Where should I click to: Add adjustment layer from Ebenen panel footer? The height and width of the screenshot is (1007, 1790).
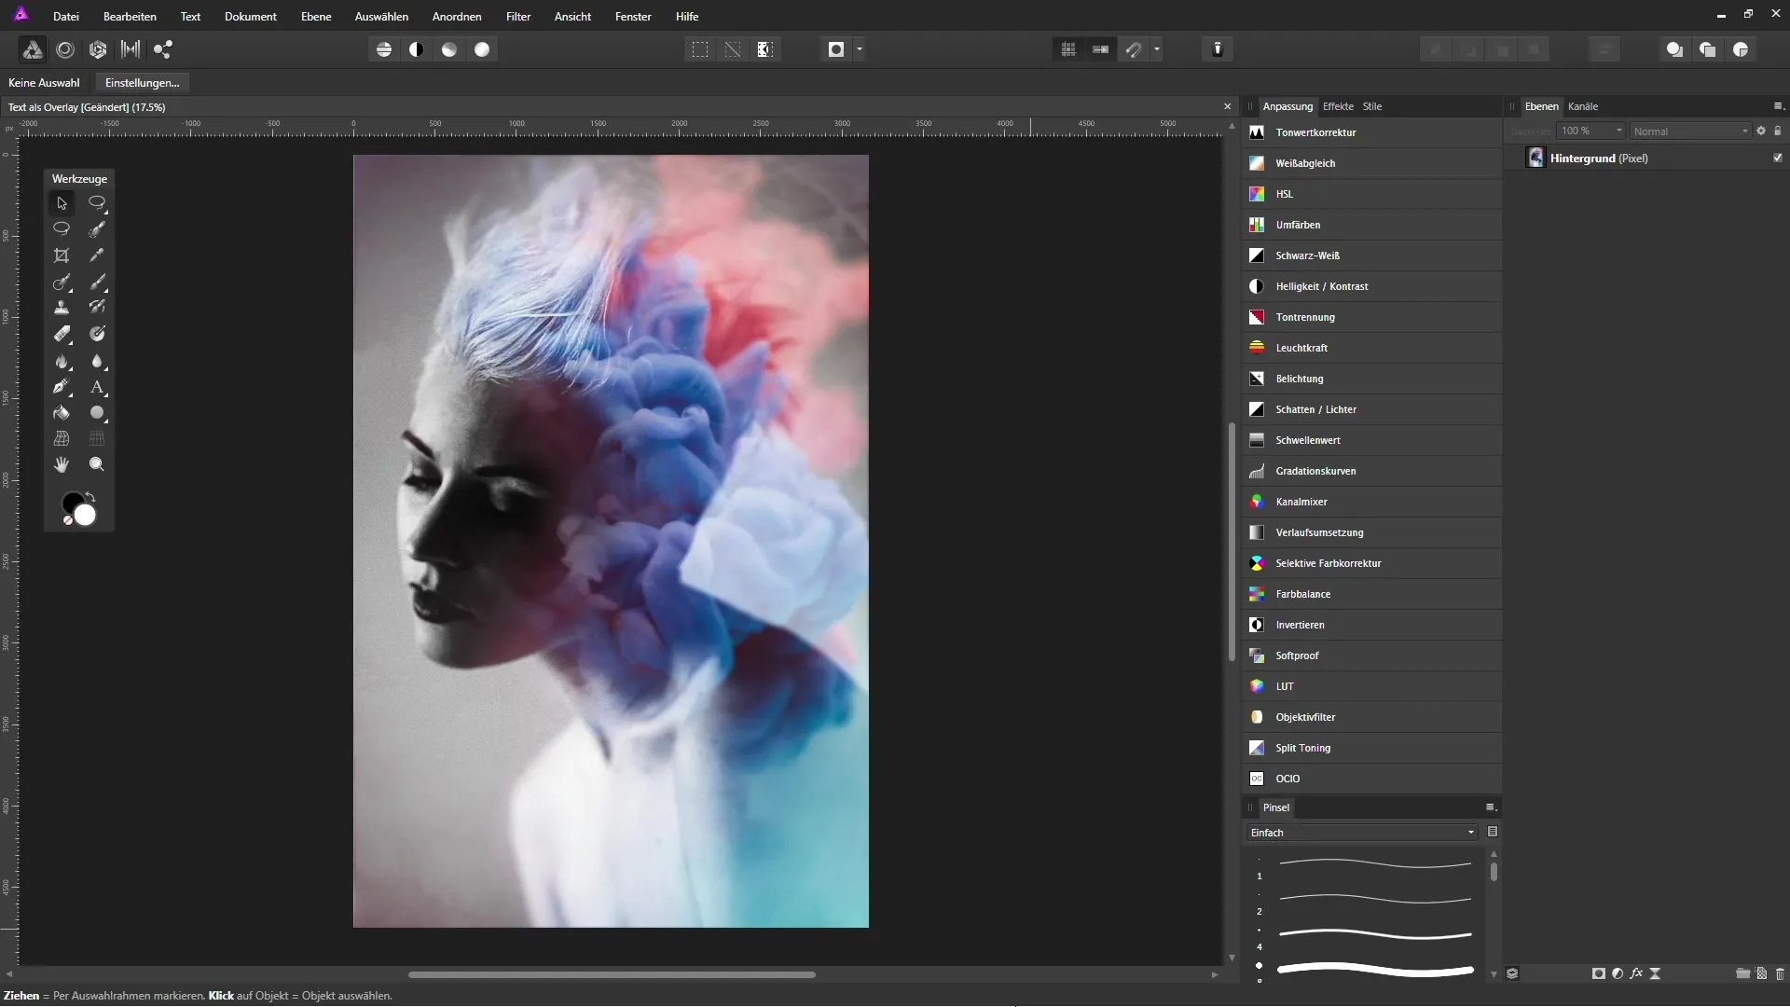(x=1618, y=973)
